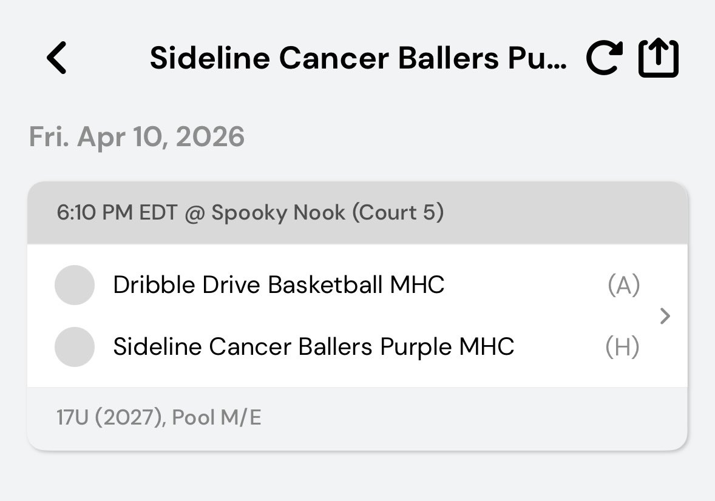Refresh the team schedule
The height and width of the screenshot is (501, 715).
[x=604, y=58]
